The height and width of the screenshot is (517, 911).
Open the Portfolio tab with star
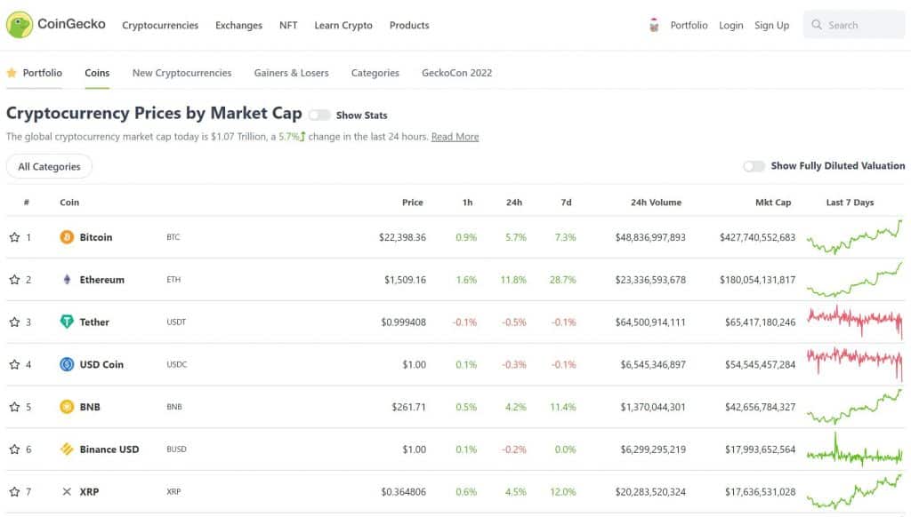[35, 73]
